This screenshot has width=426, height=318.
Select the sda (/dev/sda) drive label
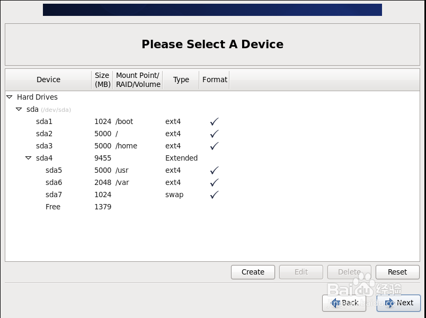click(x=49, y=109)
